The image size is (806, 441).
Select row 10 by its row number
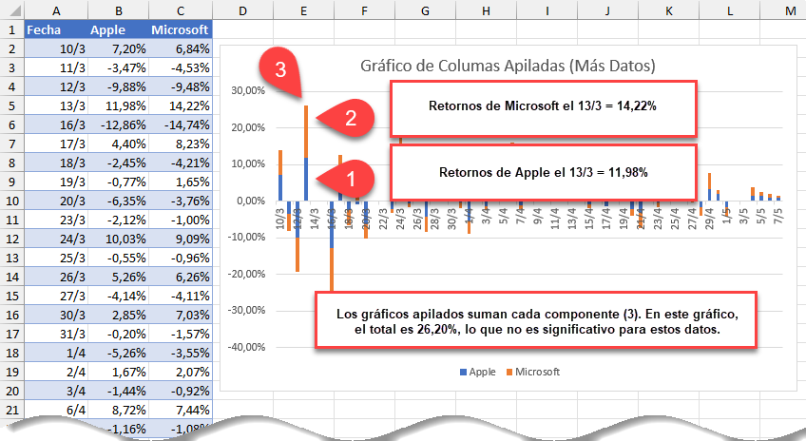(11, 201)
